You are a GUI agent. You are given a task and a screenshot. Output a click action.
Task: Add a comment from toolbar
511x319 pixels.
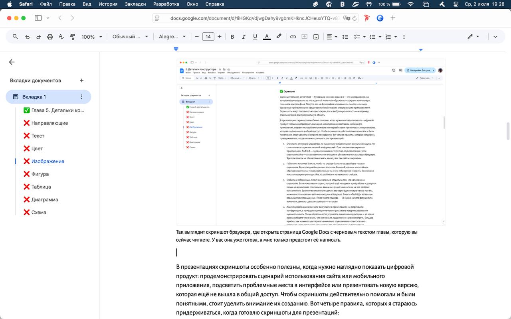pos(304,37)
